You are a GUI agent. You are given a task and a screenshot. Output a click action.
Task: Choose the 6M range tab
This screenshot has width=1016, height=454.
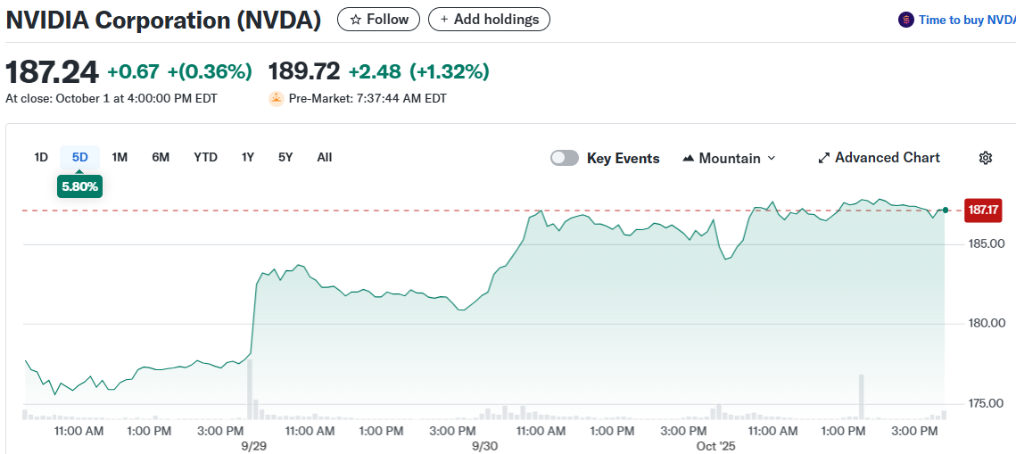tap(161, 157)
